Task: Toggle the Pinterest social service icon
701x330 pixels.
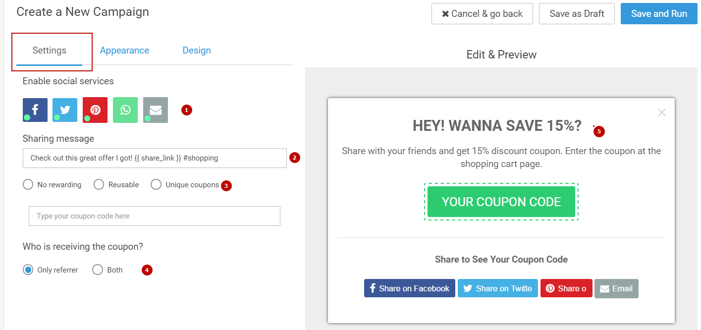Action: click(x=95, y=110)
